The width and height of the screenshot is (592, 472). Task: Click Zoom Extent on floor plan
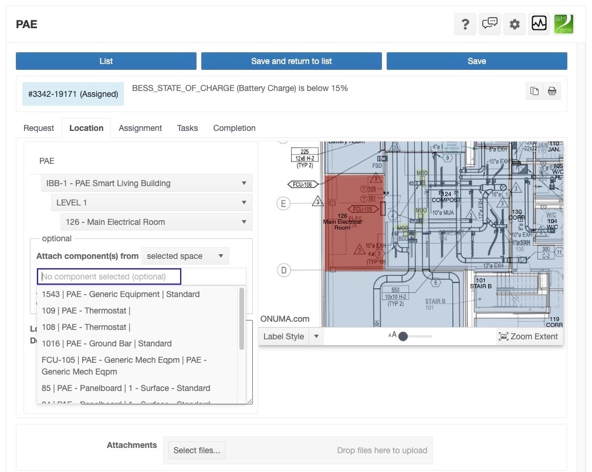pyautogui.click(x=529, y=336)
